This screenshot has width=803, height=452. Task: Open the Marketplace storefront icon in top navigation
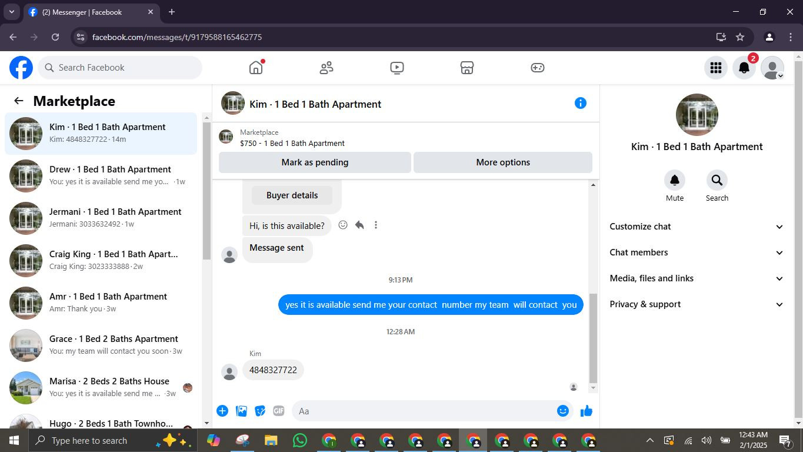point(467,68)
